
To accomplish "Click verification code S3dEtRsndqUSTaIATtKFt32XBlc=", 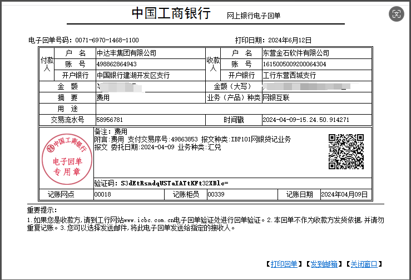I will pyautogui.click(x=175, y=183).
